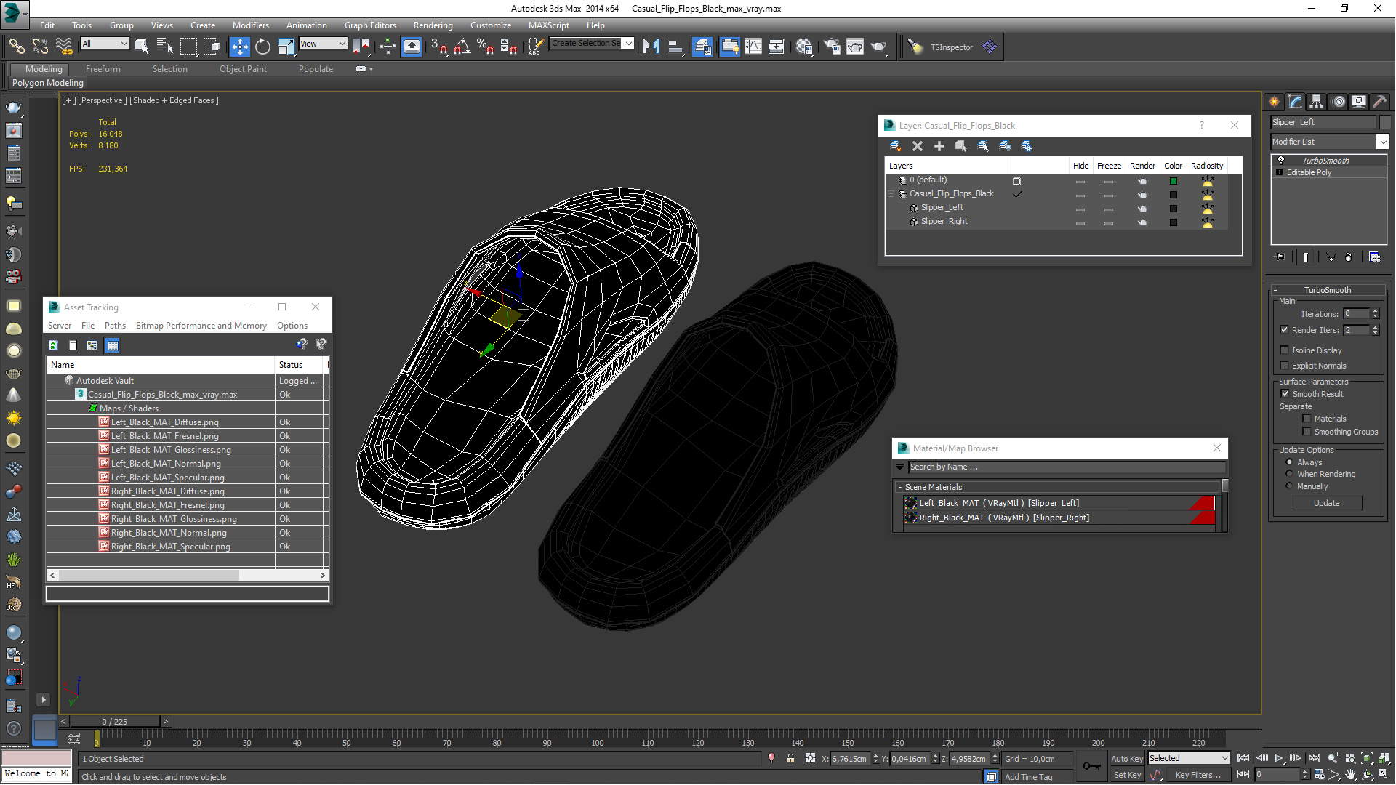
Task: Open the selection filter All dropdown
Action: pyautogui.click(x=105, y=44)
